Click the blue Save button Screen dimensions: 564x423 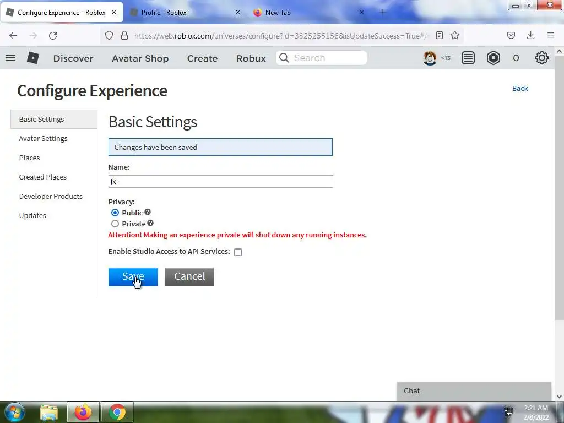(x=133, y=276)
